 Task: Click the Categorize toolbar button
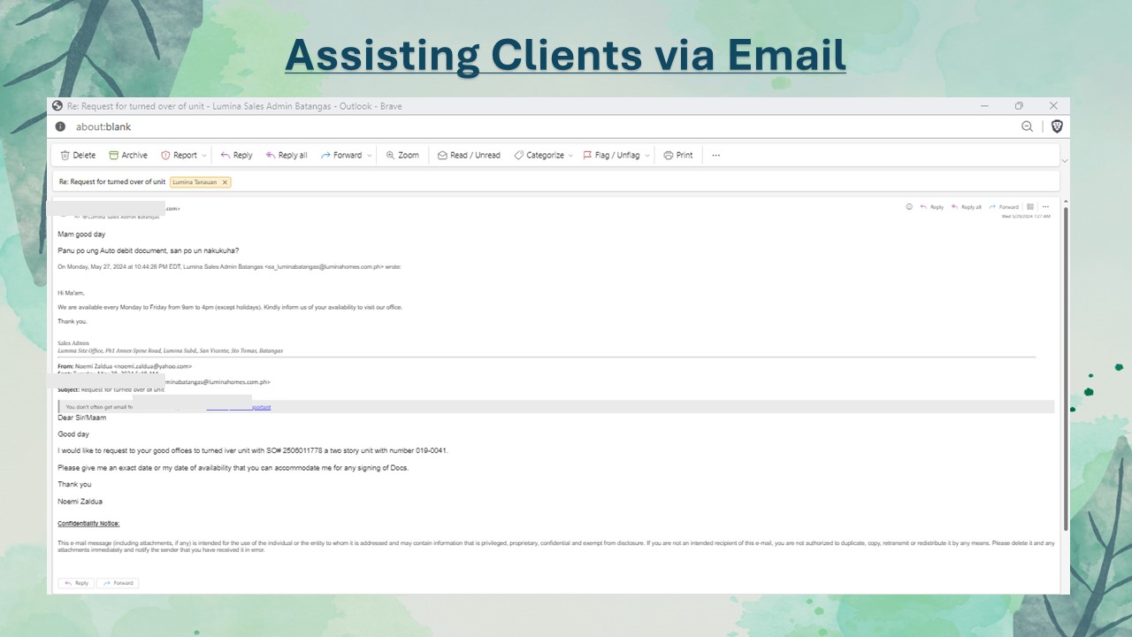[539, 155]
